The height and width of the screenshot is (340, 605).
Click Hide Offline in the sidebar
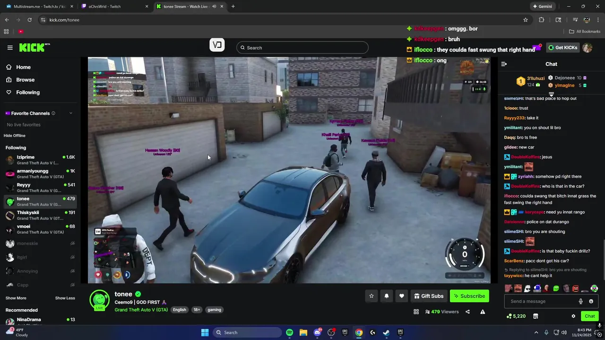point(15,136)
